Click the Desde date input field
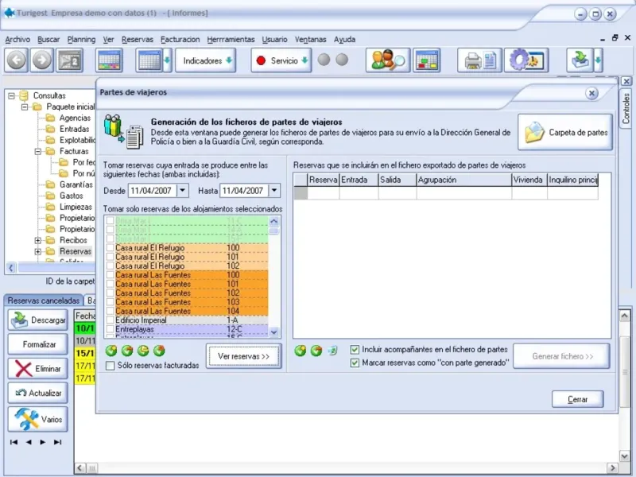The height and width of the screenshot is (477, 636). coord(152,190)
